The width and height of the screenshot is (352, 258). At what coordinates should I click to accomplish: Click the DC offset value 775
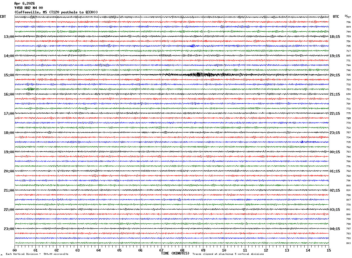point(348,113)
